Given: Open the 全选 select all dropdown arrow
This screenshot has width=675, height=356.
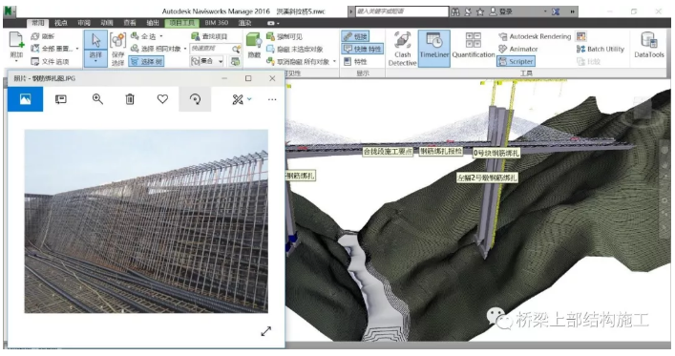Looking at the screenshot, I should [x=161, y=36].
